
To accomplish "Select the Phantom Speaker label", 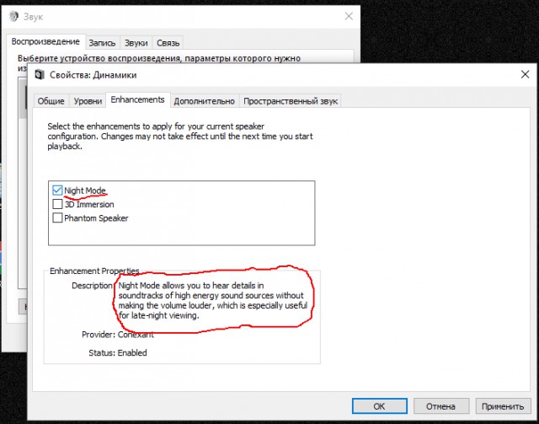I will click(96, 218).
